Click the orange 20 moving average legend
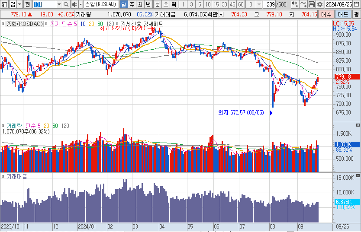Screen dimensions: 361x232 (91, 24)
